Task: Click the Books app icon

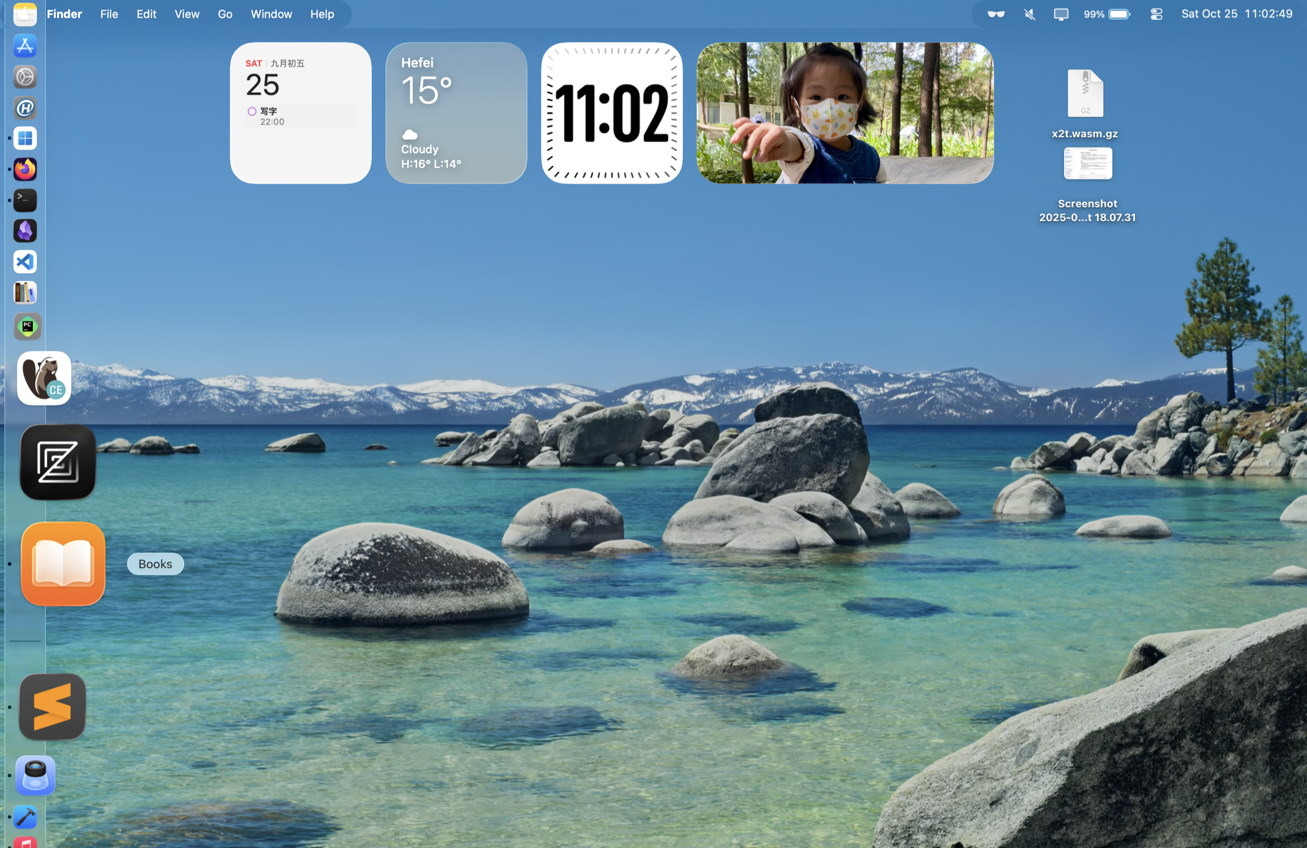Action: tap(63, 563)
